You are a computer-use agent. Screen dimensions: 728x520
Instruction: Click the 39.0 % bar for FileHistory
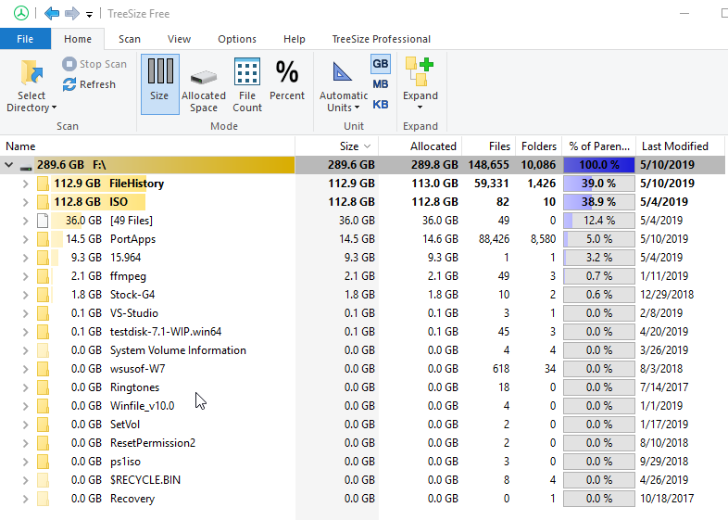coord(599,184)
